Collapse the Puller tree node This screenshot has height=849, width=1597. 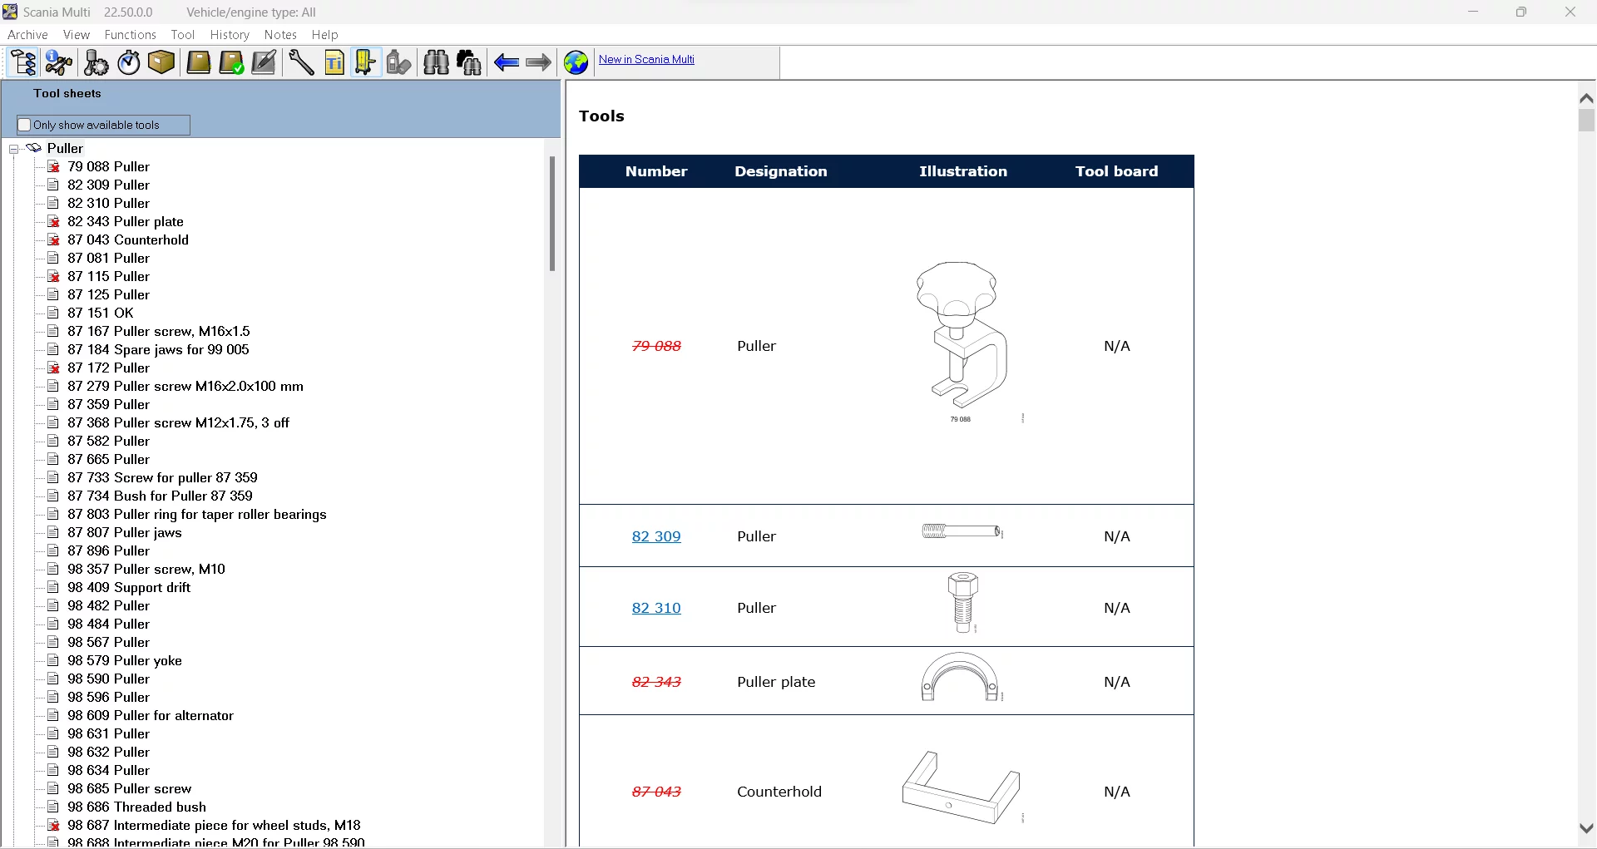[x=14, y=149]
